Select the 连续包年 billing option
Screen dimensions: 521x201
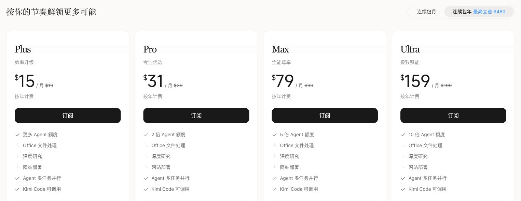pyautogui.click(x=462, y=12)
